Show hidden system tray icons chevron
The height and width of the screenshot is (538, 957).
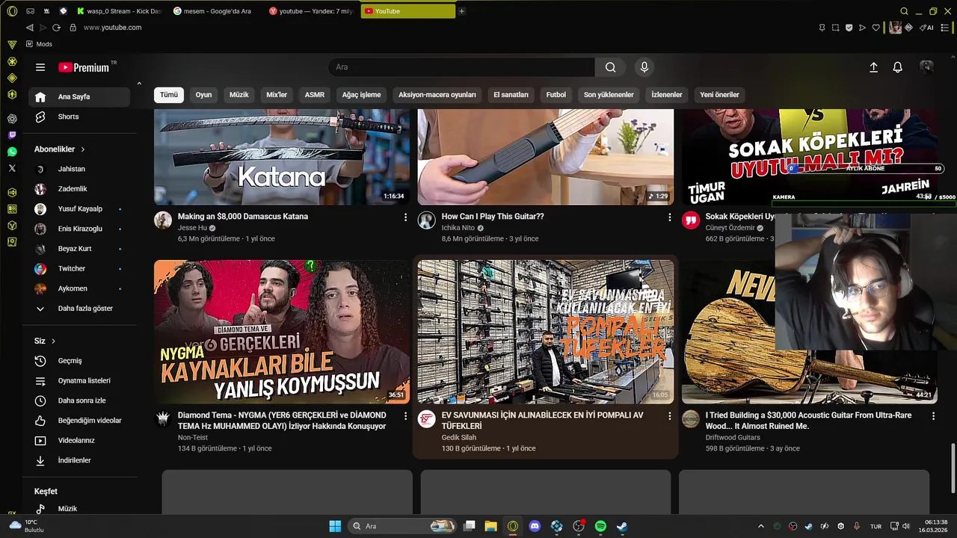click(761, 526)
